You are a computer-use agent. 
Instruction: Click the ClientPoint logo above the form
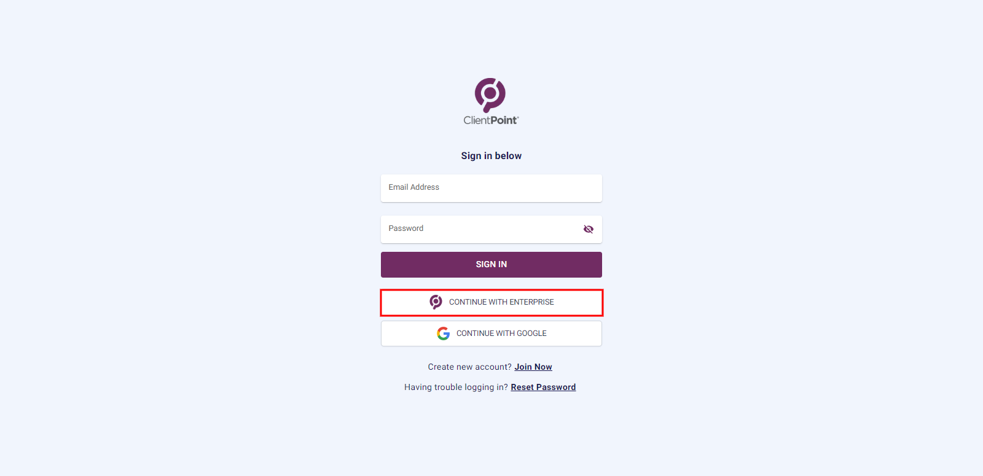tap(490, 95)
